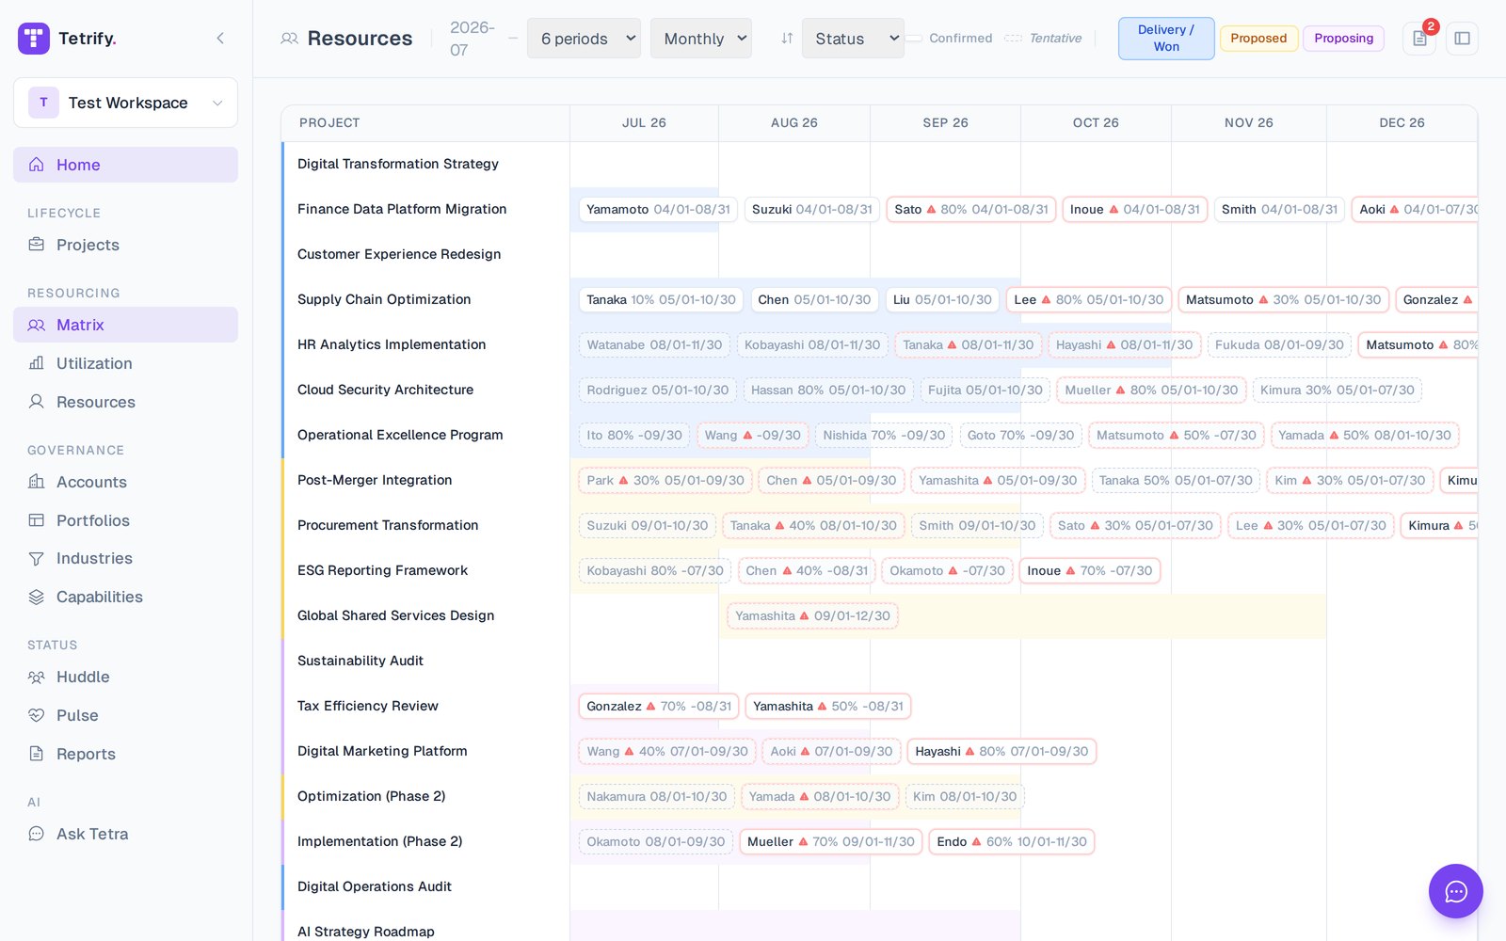Click warning icon on Park 30% chip
1506x941 pixels.
(623, 480)
